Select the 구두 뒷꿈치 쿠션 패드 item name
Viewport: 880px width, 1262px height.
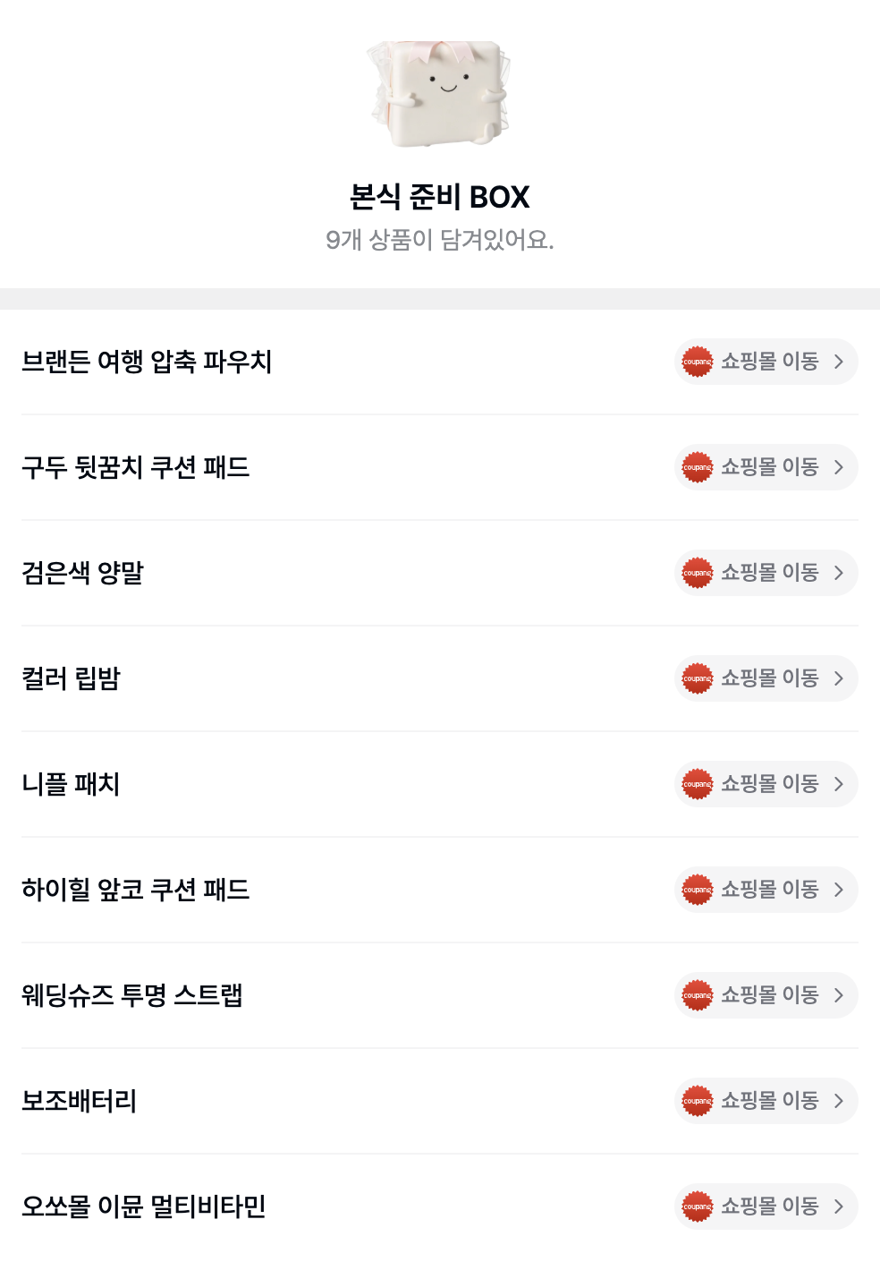(135, 467)
